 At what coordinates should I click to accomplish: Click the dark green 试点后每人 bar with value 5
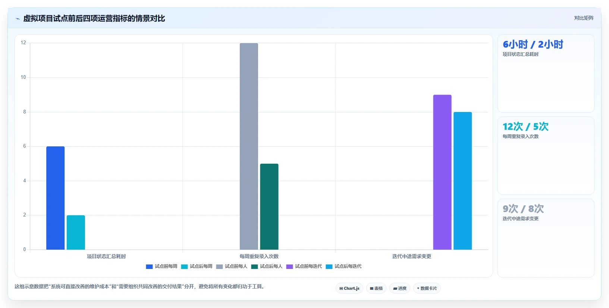pos(269,206)
